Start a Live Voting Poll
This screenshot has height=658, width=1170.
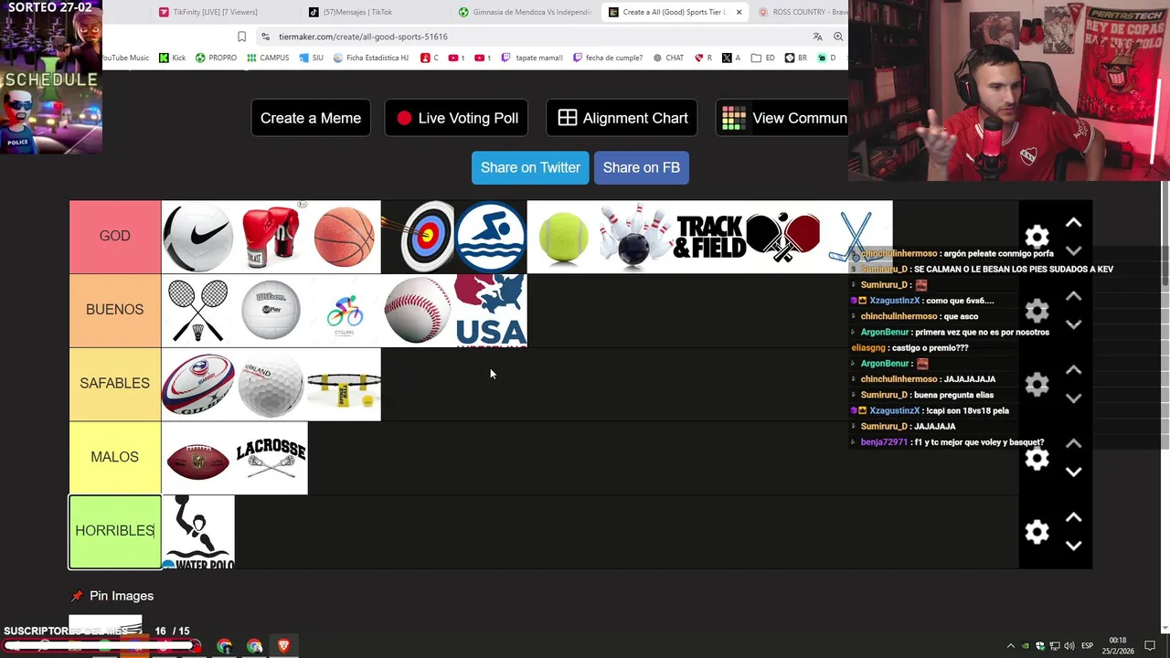tap(457, 118)
